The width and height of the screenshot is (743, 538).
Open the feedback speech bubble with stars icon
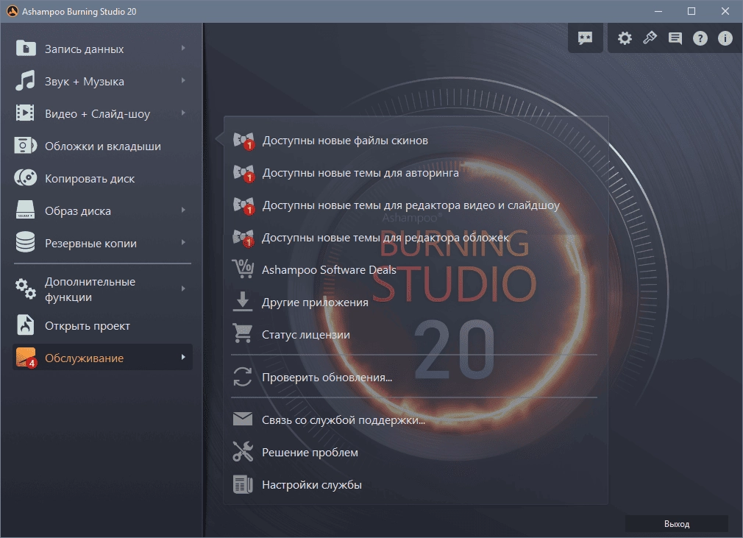pyautogui.click(x=586, y=38)
